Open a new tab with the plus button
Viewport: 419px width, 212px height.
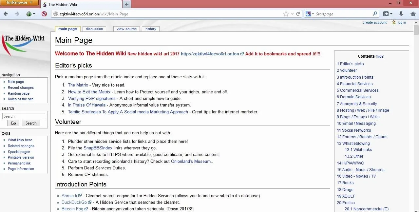pyautogui.click(x=127, y=4)
